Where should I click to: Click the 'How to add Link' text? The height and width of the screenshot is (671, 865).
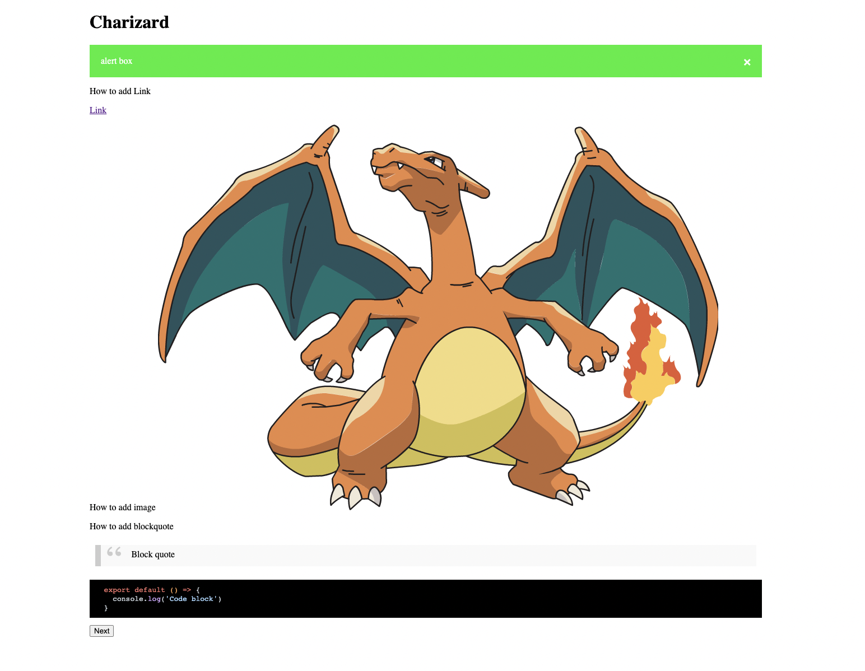(x=119, y=91)
